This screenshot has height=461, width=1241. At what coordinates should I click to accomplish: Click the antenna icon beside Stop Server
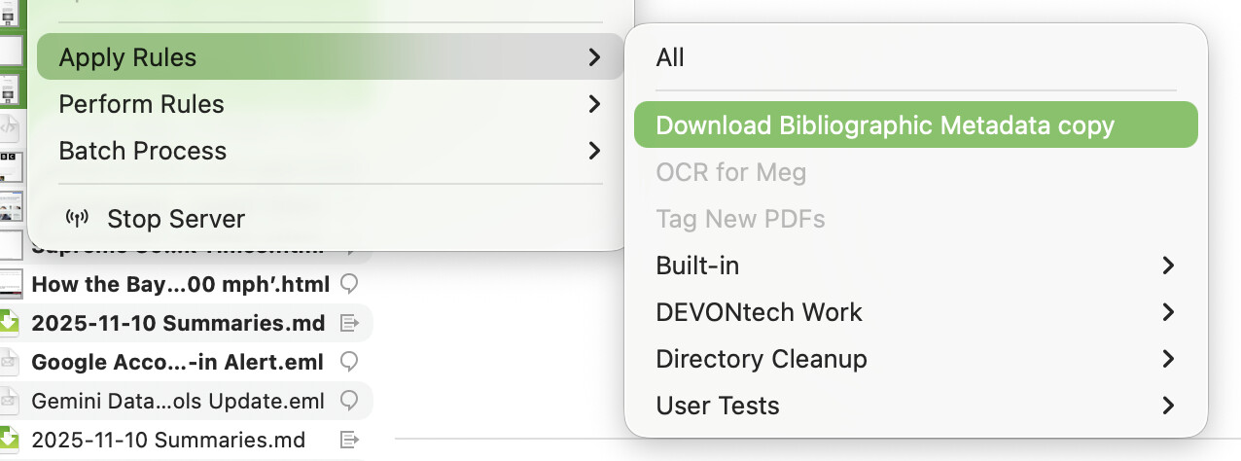tap(77, 218)
